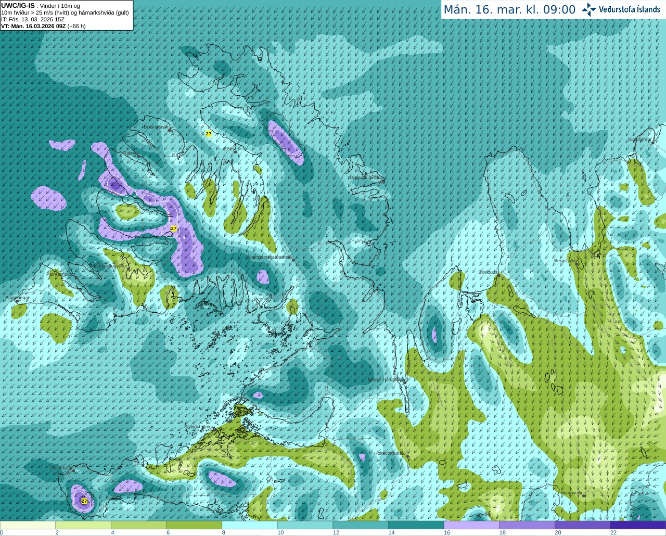
Task: Click the 10m hviður > 25 m/s legend line
Action: tap(65, 12)
